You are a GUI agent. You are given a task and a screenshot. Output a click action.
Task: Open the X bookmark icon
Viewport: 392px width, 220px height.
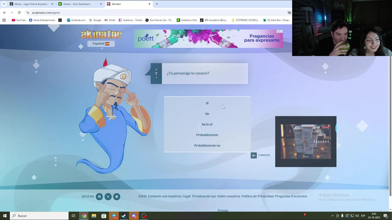pos(60,20)
